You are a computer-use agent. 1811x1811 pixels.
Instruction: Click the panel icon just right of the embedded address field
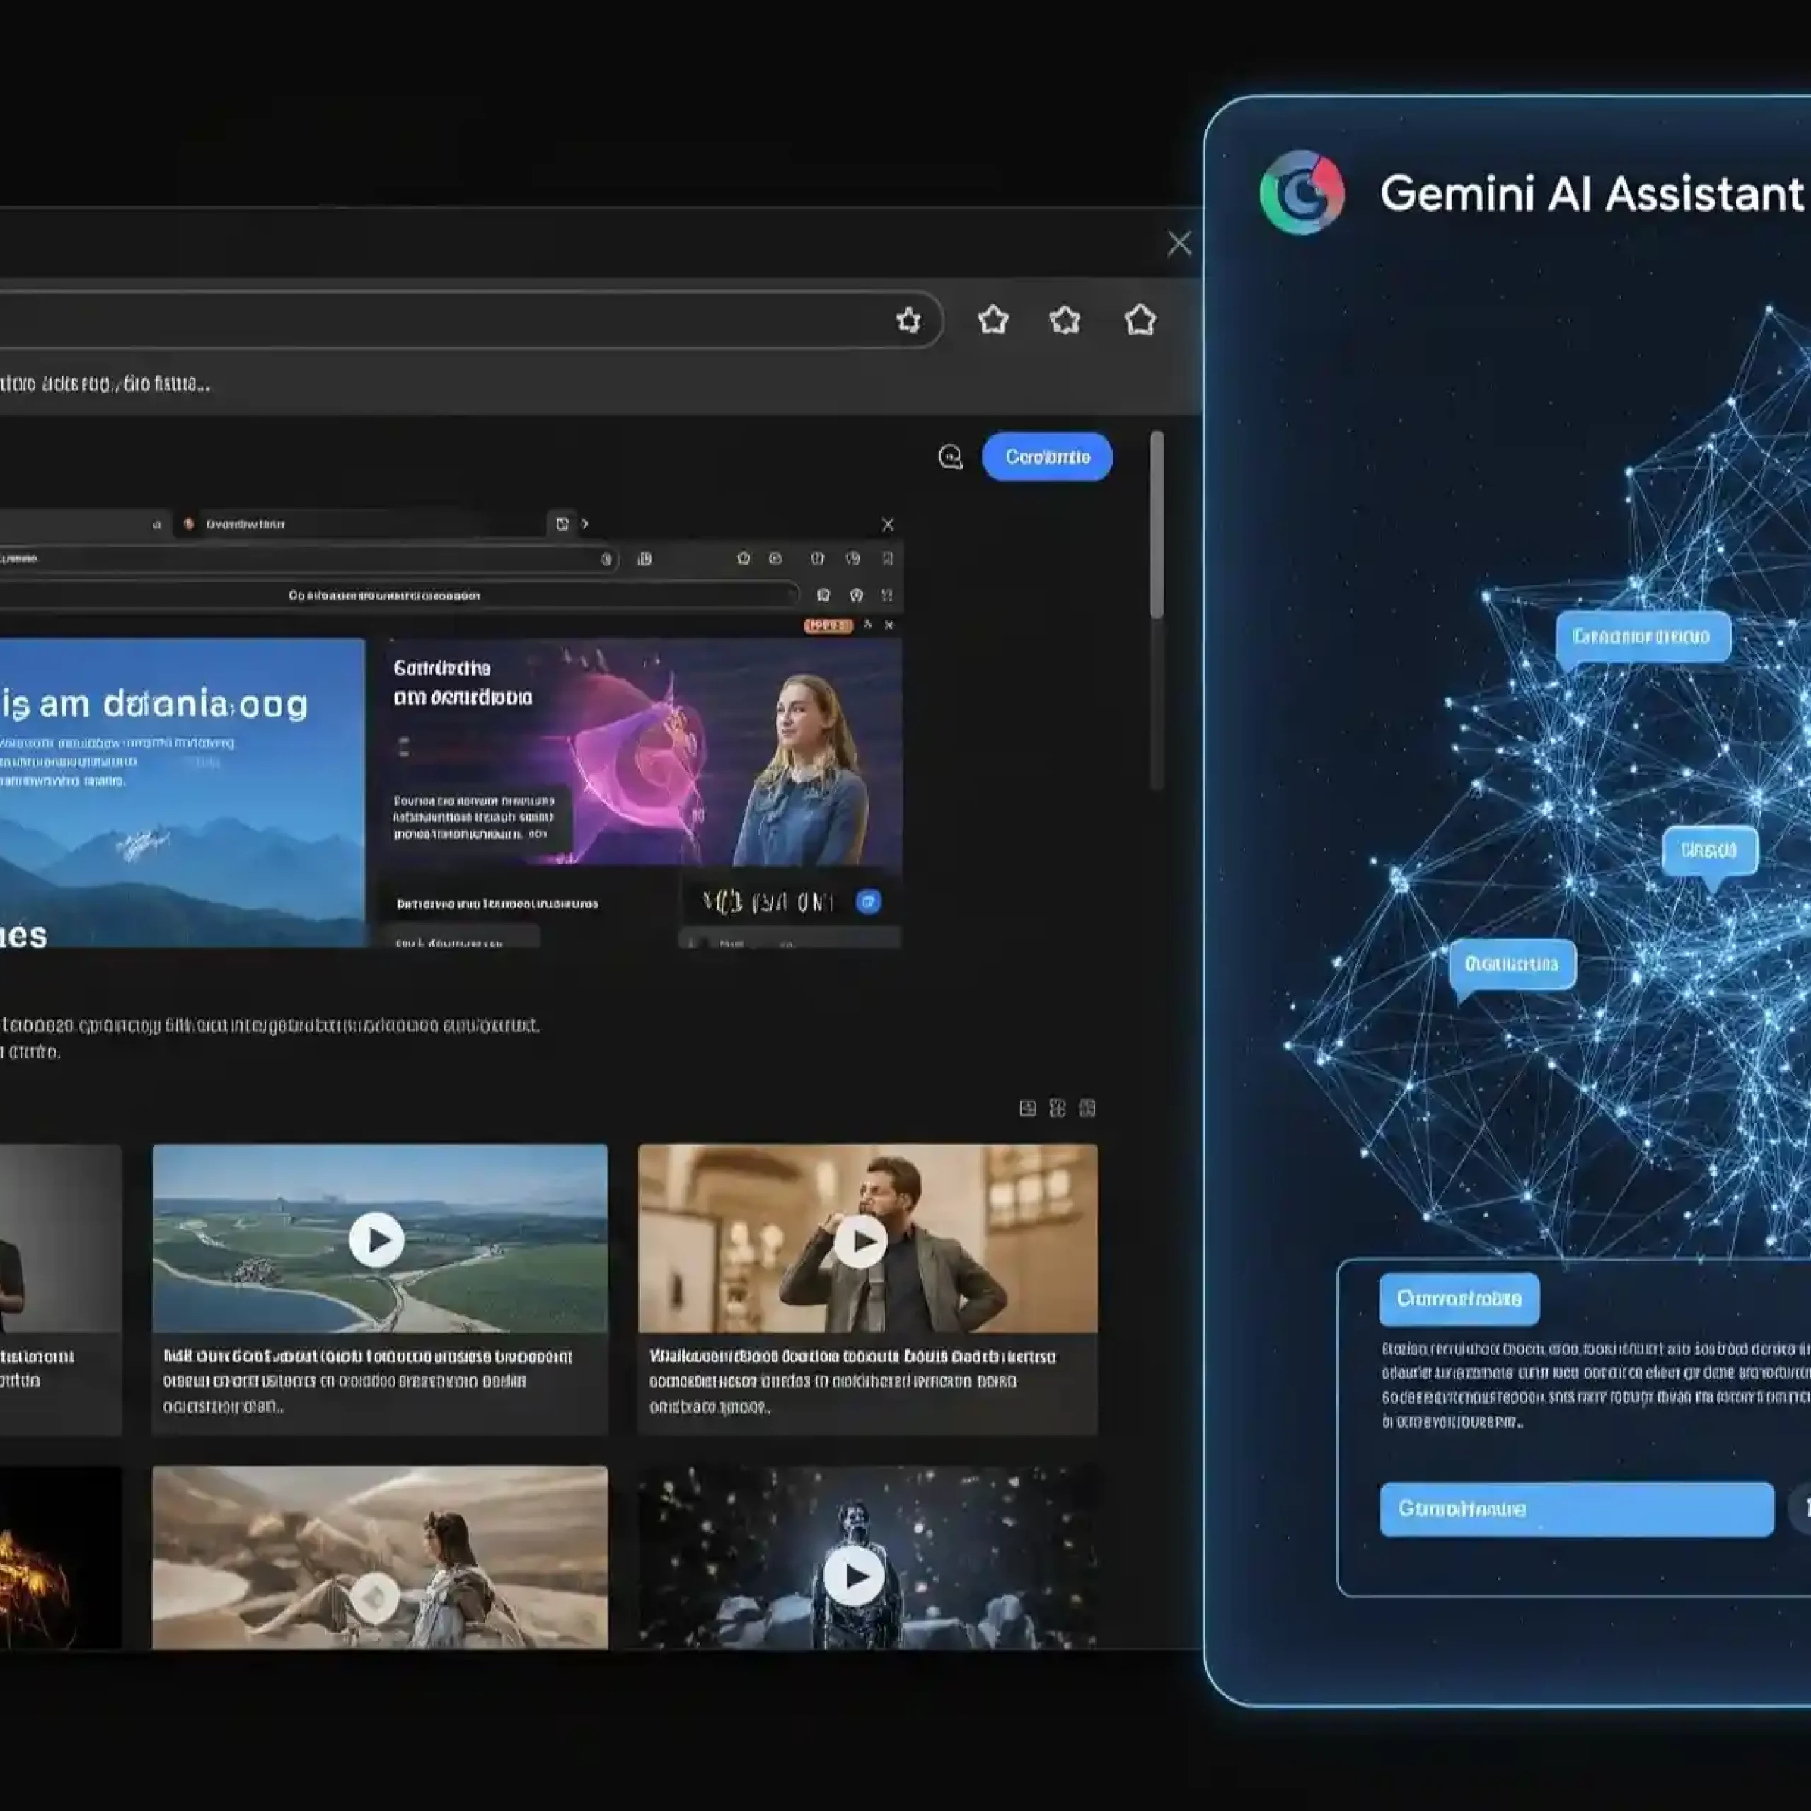click(x=644, y=560)
